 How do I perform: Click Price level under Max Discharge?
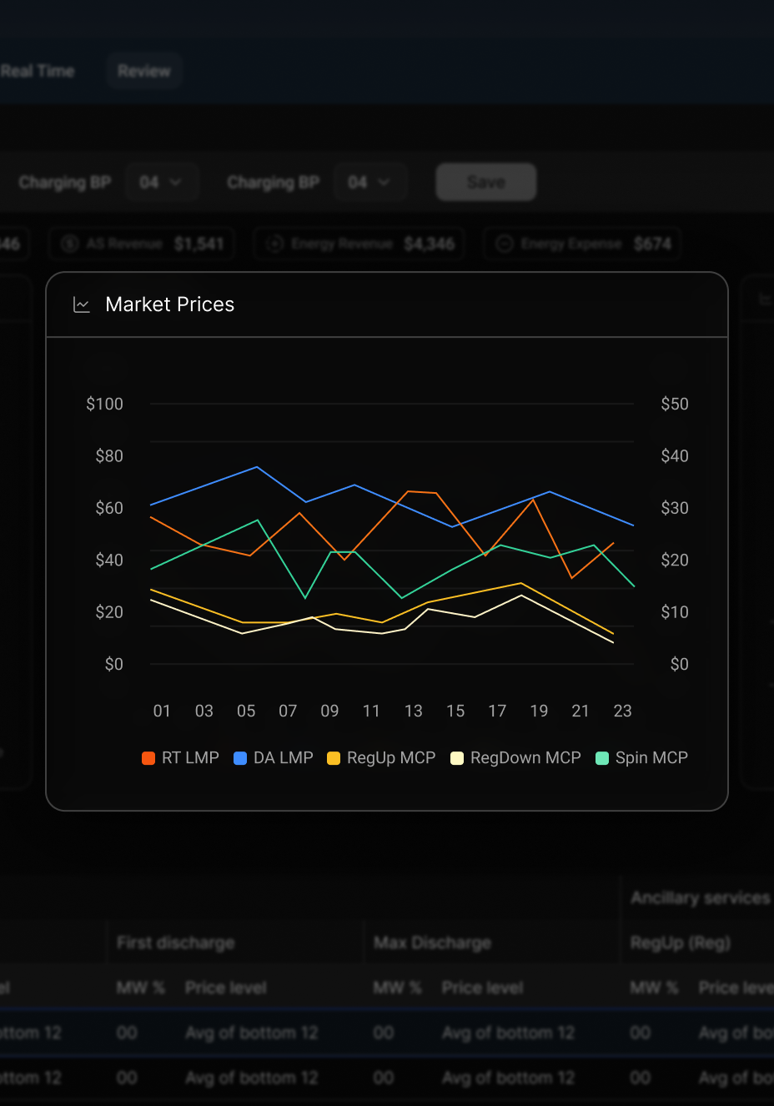click(483, 988)
